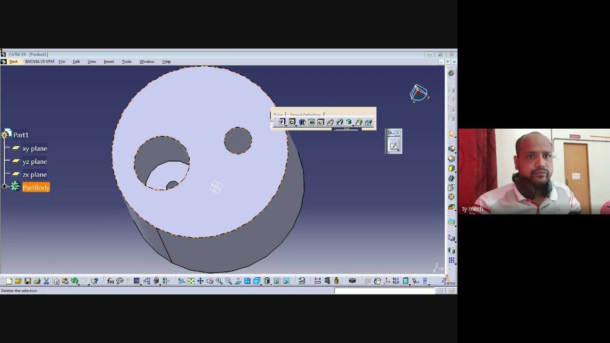Expand the PartBody node

coord(4,187)
